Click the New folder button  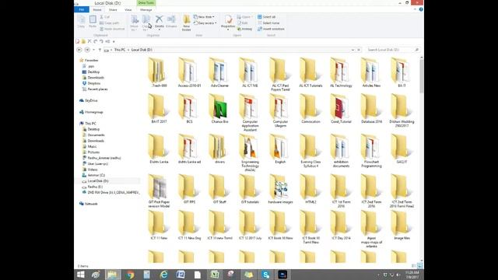pyautogui.click(x=187, y=23)
